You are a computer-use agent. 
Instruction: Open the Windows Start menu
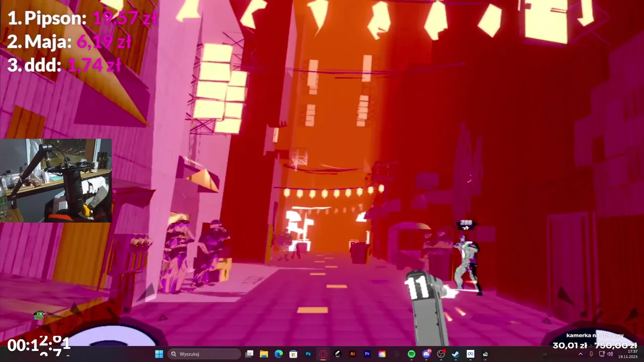pyautogui.click(x=159, y=354)
